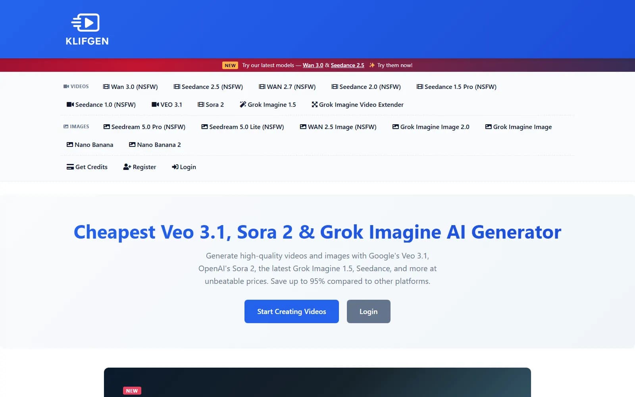Select WAN 2.7 (NSFW) from the navigation
Image resolution: width=635 pixels, height=397 pixels.
point(287,87)
